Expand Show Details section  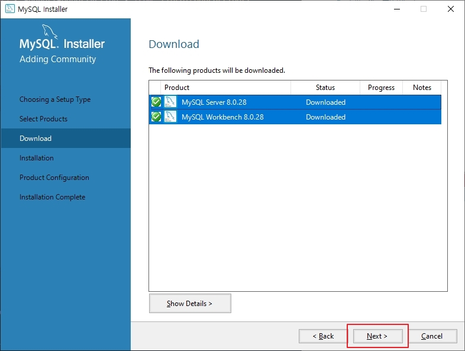[190, 303]
